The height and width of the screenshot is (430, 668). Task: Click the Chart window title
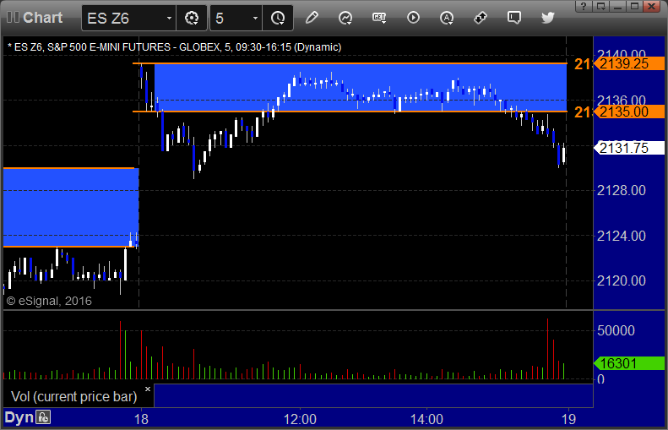click(x=42, y=18)
